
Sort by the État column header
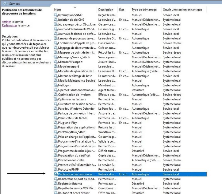pos(121,10)
